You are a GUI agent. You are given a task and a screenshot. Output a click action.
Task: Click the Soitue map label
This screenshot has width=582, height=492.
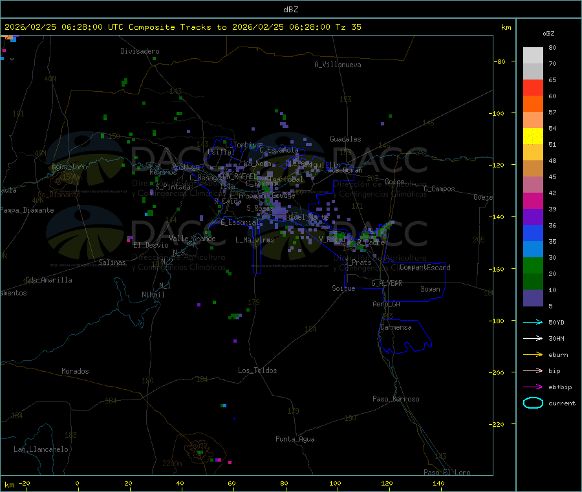(343, 288)
